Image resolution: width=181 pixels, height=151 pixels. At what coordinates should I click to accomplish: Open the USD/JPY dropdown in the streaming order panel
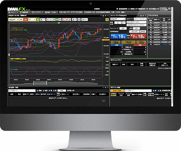coord(118,19)
